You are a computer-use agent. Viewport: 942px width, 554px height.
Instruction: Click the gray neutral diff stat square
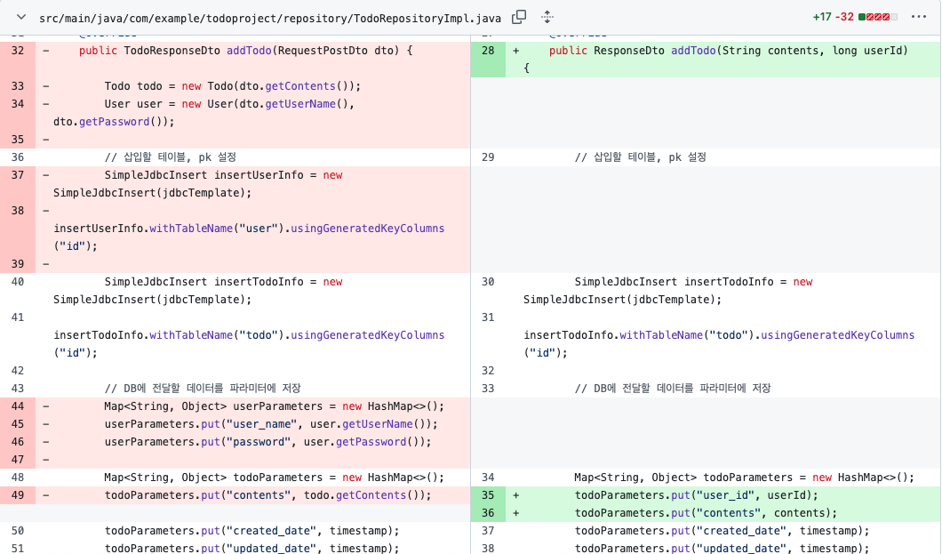click(892, 16)
